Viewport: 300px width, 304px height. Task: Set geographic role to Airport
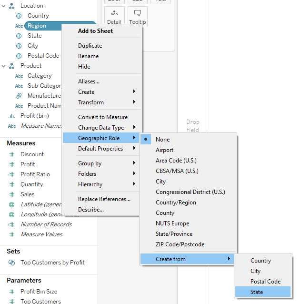(x=188, y=150)
